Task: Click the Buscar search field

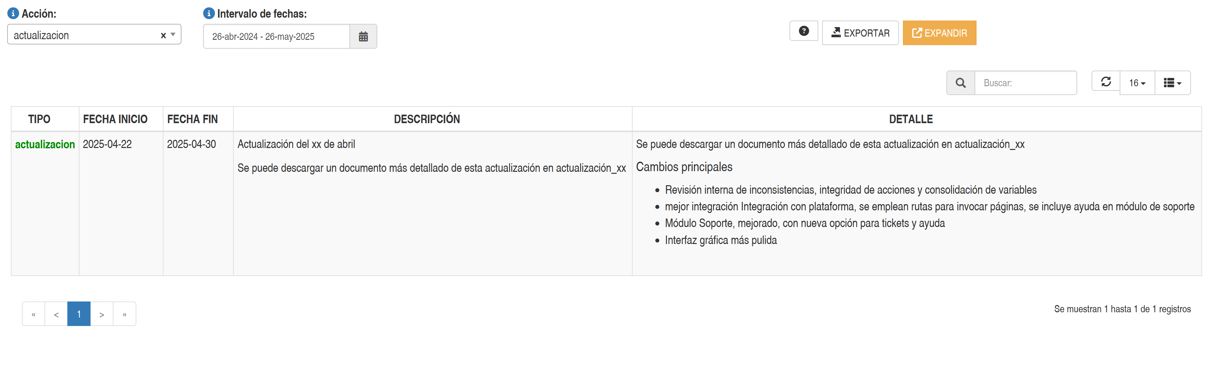Action: [1025, 83]
